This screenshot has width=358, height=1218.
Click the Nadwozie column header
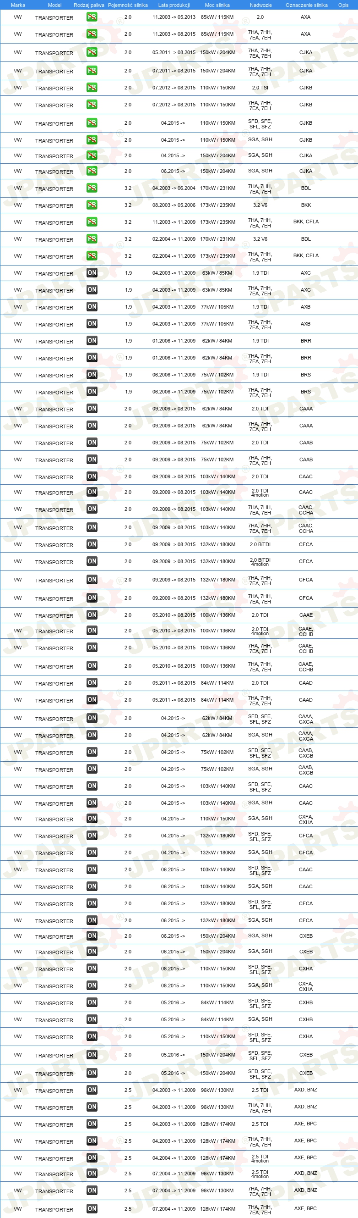point(260,5)
